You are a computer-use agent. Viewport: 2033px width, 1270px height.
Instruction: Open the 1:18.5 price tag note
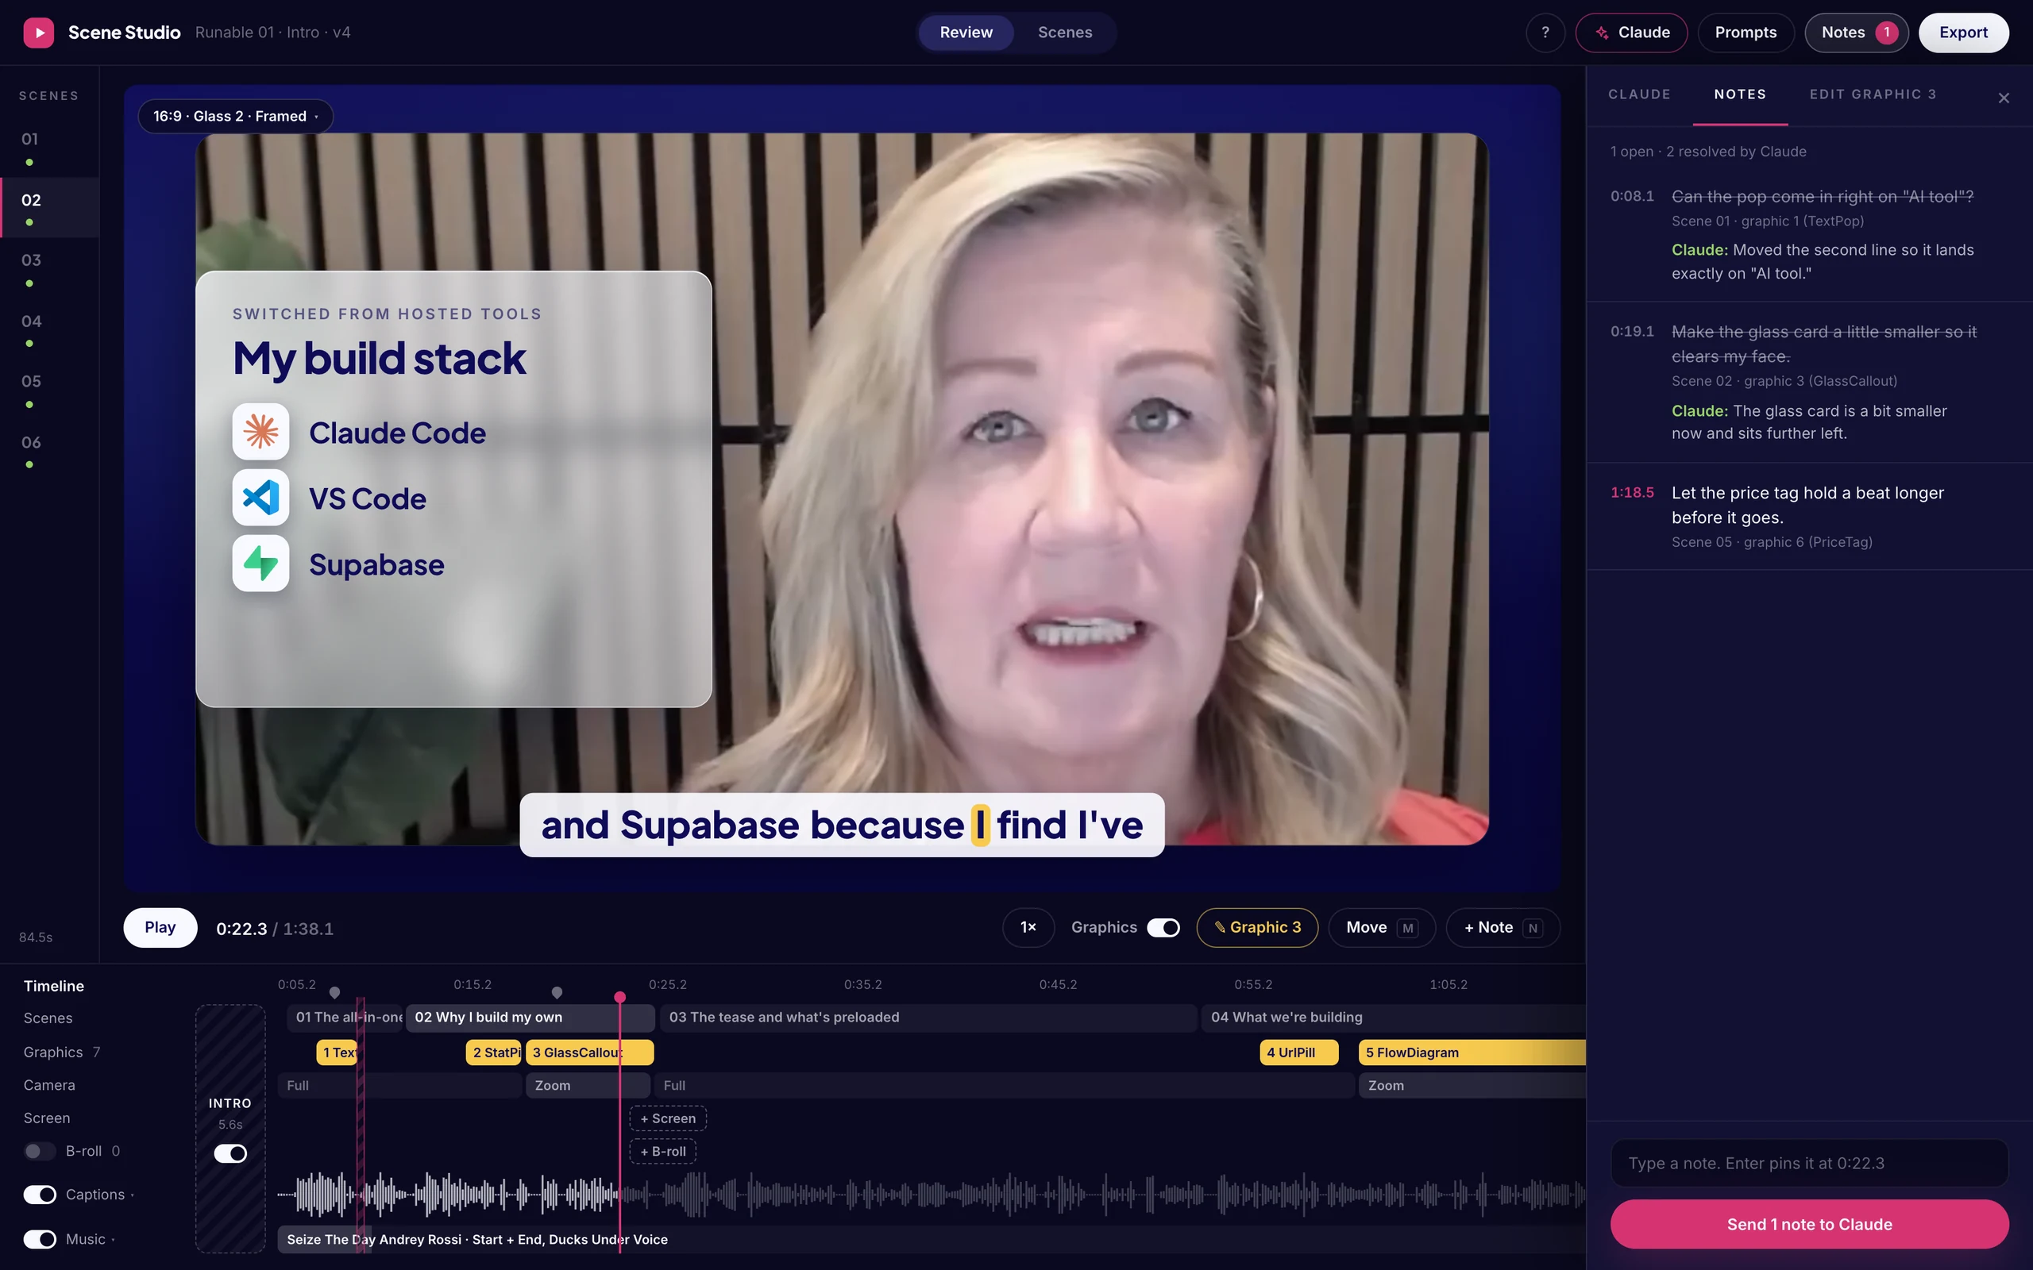pyautogui.click(x=1810, y=517)
